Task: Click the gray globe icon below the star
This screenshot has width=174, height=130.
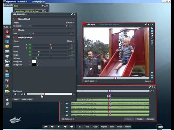Action: pyautogui.click(x=7, y=104)
